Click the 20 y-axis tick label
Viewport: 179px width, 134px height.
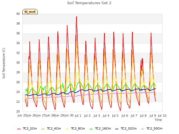(x=18, y=111)
